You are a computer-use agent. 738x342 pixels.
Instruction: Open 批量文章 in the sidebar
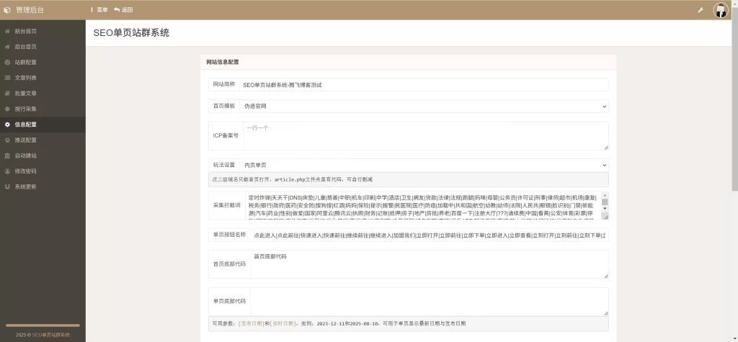point(43,94)
